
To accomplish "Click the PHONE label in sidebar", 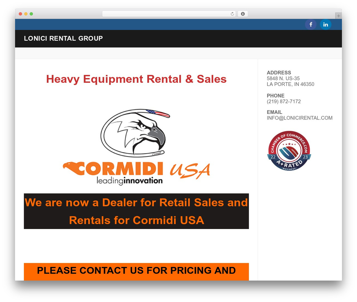I will (276, 96).
